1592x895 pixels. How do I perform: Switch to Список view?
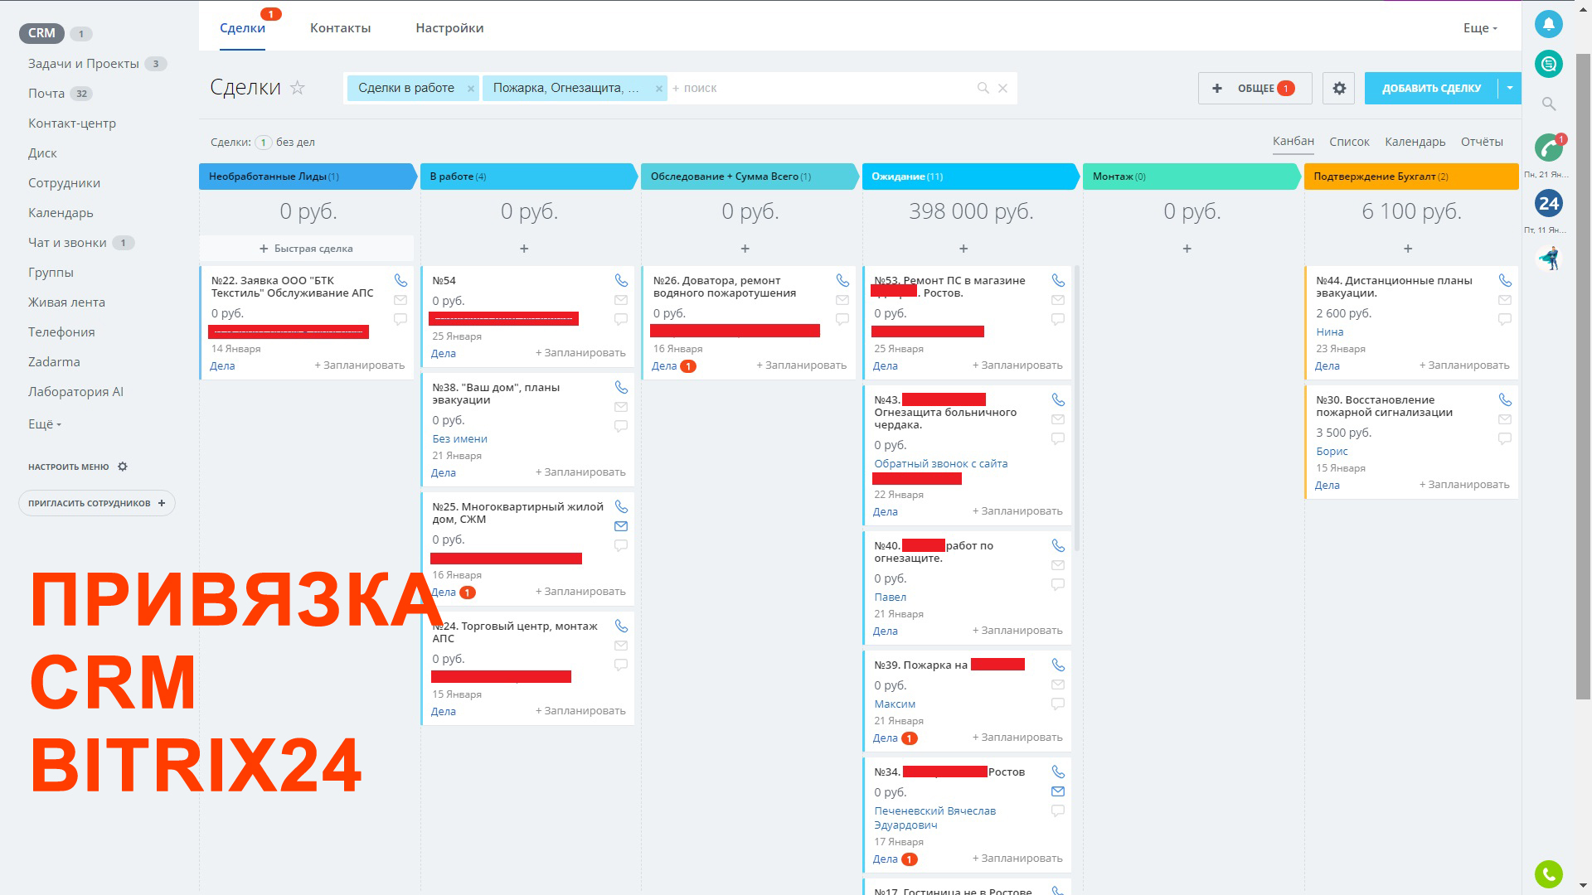[x=1349, y=142]
